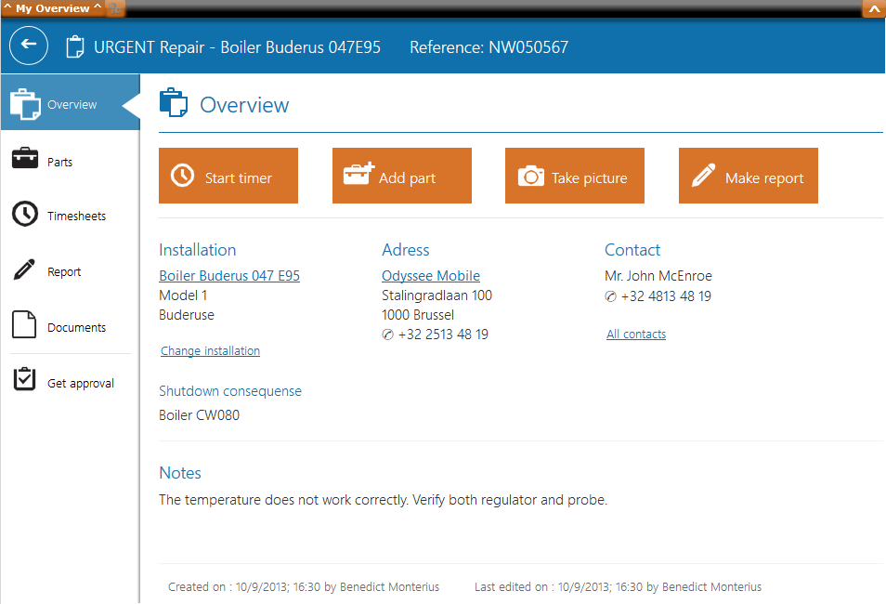Viewport: 886px width, 604px height.
Task: Click the clipboard icon beside URGENT Repair title
Action: click(x=74, y=46)
